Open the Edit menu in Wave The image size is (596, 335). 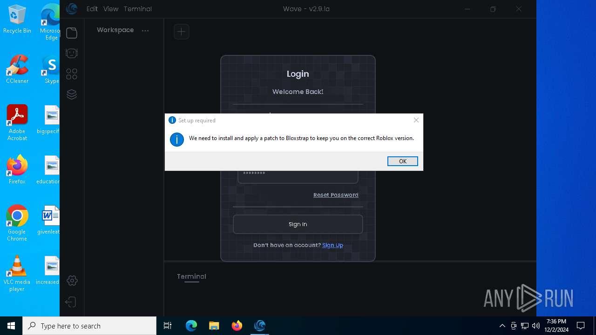(92, 9)
